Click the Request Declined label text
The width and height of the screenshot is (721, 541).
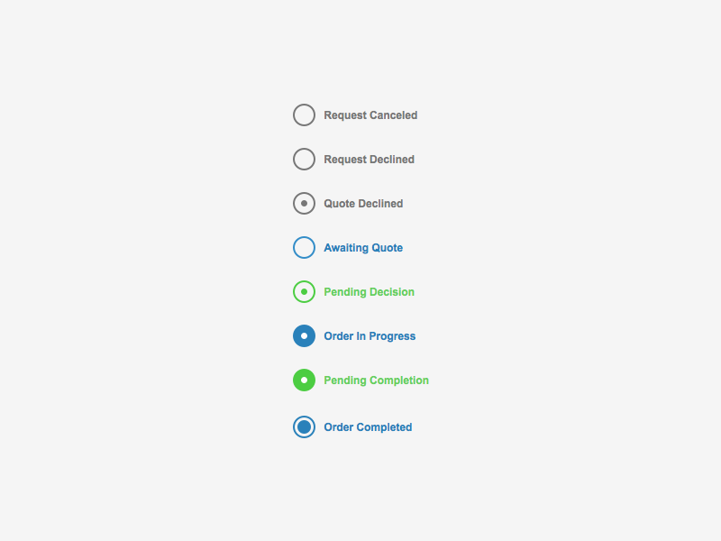click(369, 160)
